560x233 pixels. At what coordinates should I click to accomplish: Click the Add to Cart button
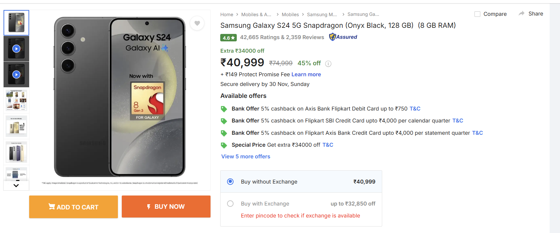coord(74,207)
